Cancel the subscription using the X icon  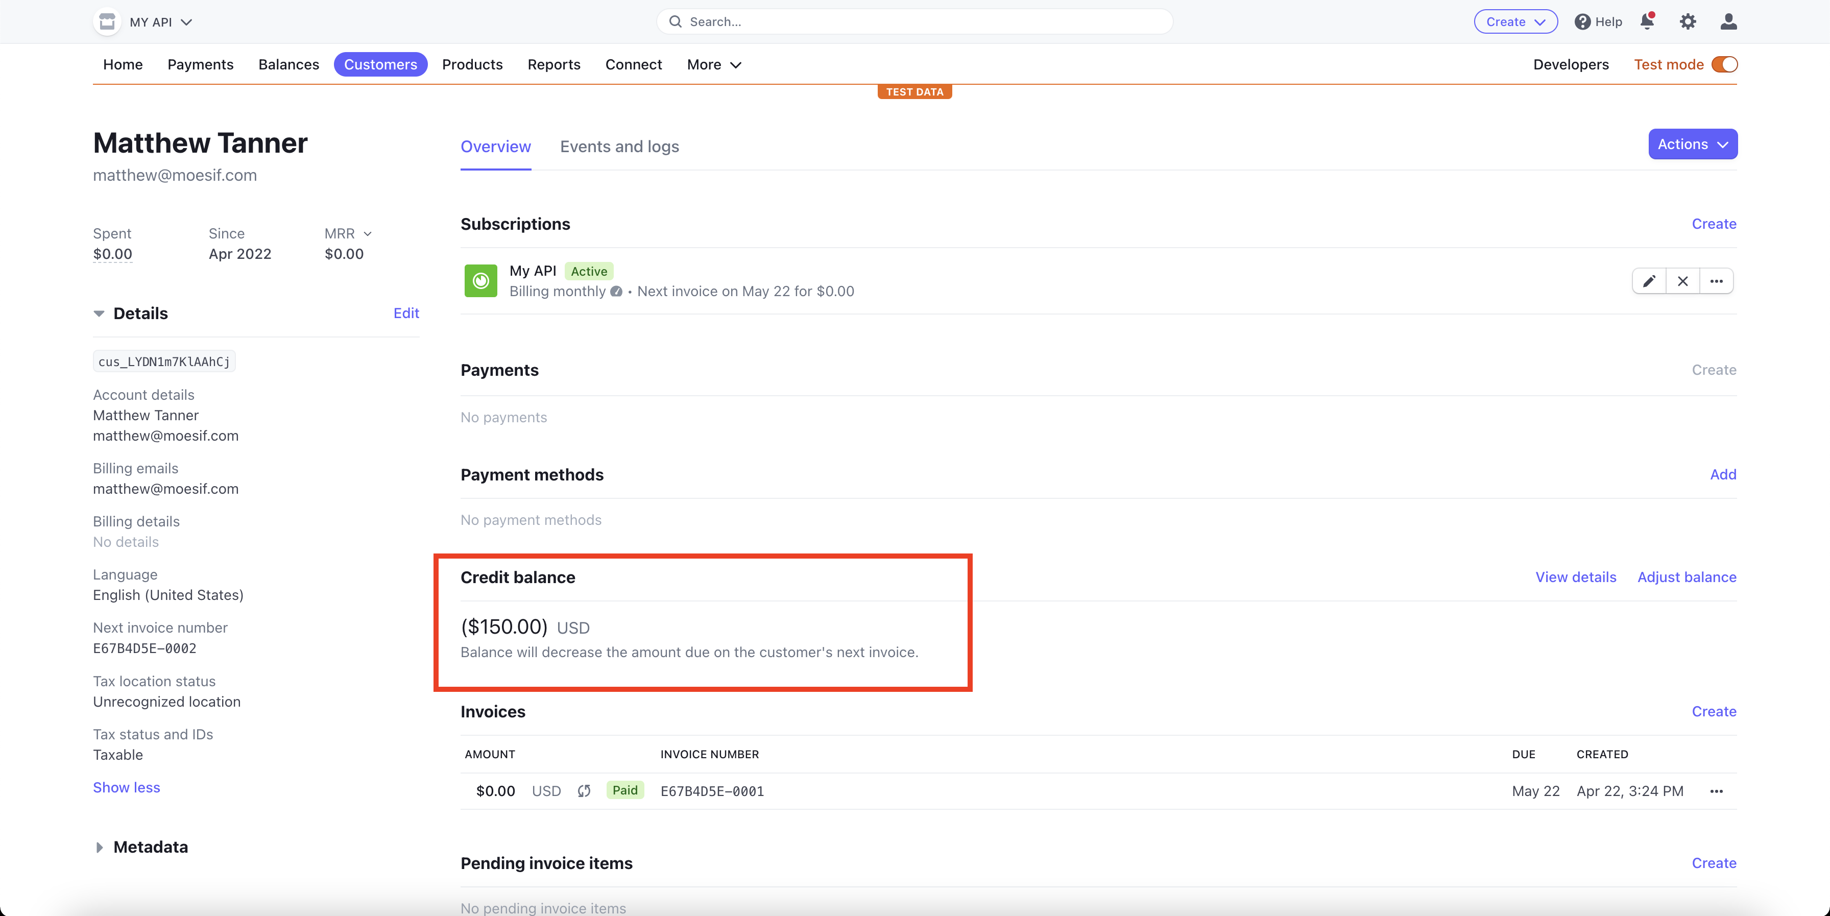tap(1682, 281)
